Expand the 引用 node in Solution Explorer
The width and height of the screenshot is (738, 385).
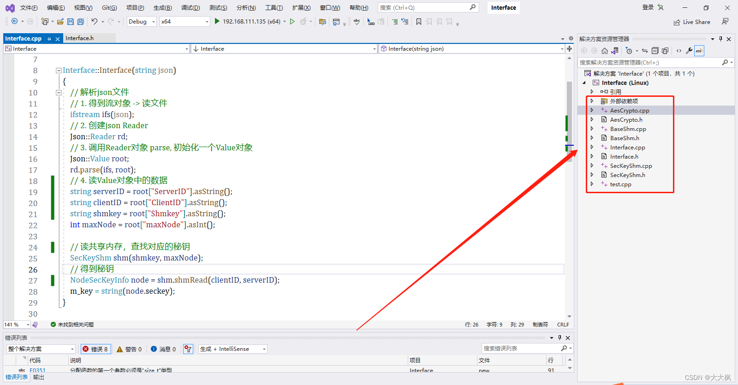(x=592, y=92)
